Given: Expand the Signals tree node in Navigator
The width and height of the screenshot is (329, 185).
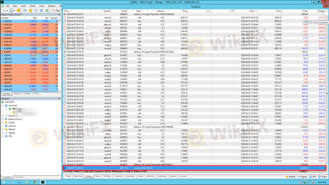Looking at the screenshot, I should click(x=3, y=133).
